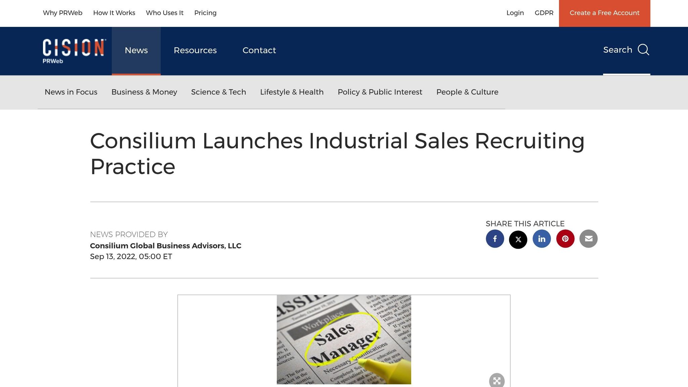This screenshot has height=387, width=688.
Task: Open the Pricing link
Action: [x=205, y=13]
